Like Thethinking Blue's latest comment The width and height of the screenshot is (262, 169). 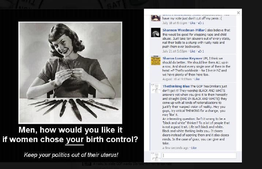coord(194,148)
